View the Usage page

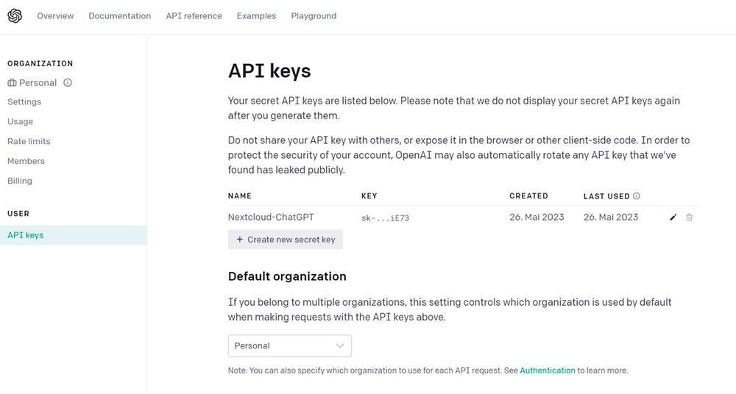click(x=20, y=122)
